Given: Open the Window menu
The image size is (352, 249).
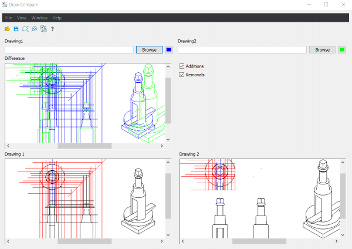Looking at the screenshot, I should pyautogui.click(x=39, y=18).
